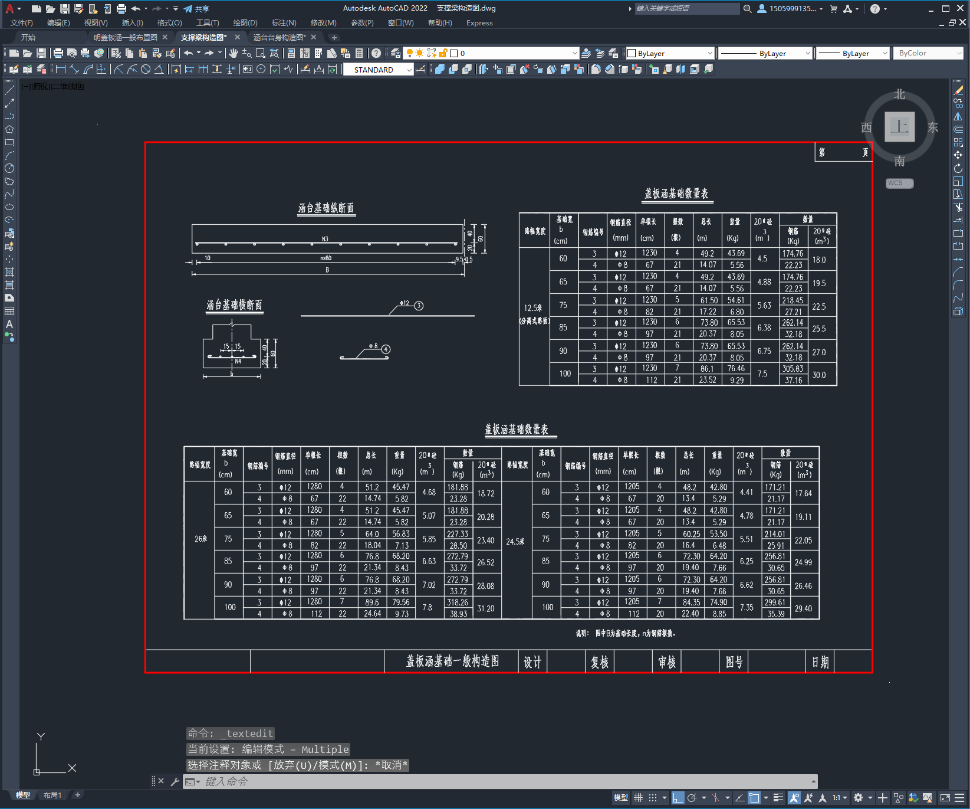Select the Multiline Text A tool
This screenshot has width=970, height=809.
tap(9, 324)
